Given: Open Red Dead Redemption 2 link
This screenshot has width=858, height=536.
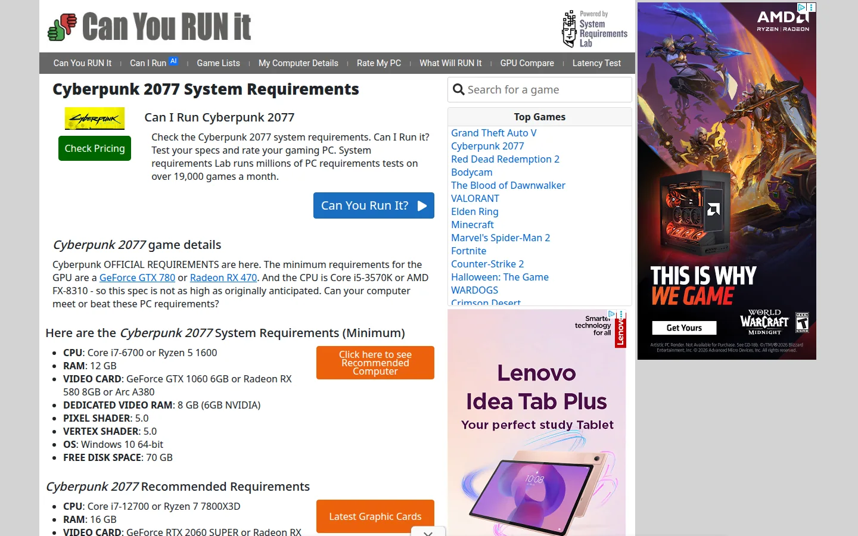Looking at the screenshot, I should point(505,159).
